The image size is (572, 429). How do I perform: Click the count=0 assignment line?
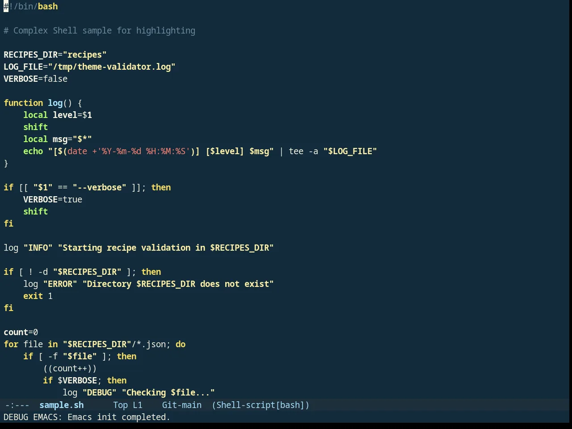(21, 332)
